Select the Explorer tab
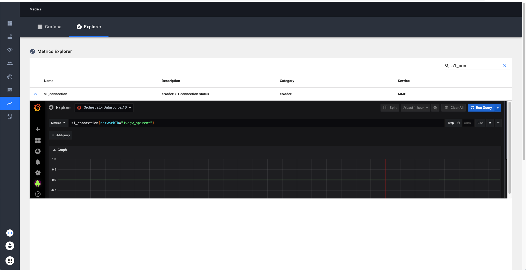Screen dimensions: 526x270 pyautogui.click(x=89, y=27)
